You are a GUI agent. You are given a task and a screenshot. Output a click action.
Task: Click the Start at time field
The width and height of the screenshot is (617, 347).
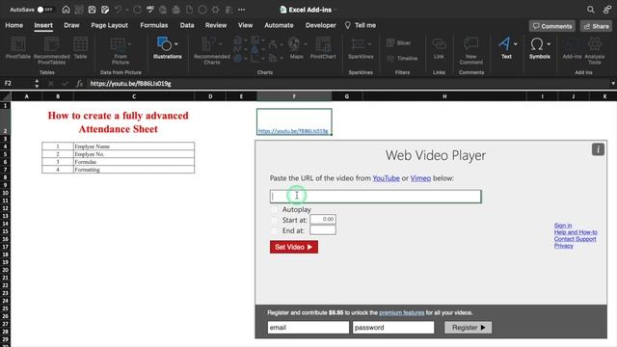(x=323, y=219)
